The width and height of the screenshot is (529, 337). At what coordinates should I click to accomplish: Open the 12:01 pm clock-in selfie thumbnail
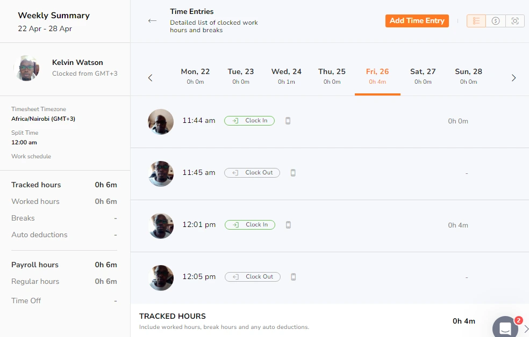click(x=161, y=225)
